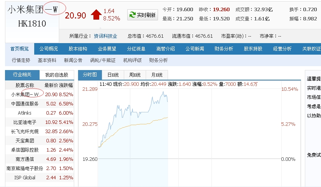This screenshot has height=187, width=321.
Task: Go to the 行情走势 sub-navigation link
Action: click(x=21, y=60)
